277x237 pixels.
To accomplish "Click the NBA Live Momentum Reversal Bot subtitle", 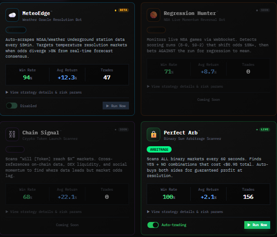I will tap(194, 20).
